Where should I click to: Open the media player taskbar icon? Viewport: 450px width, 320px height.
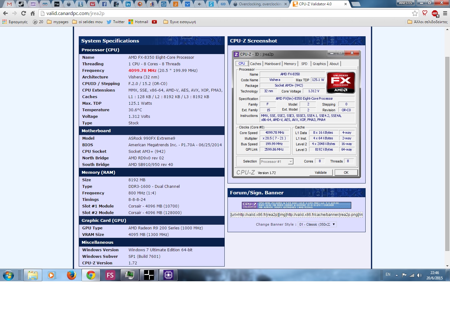point(52,275)
